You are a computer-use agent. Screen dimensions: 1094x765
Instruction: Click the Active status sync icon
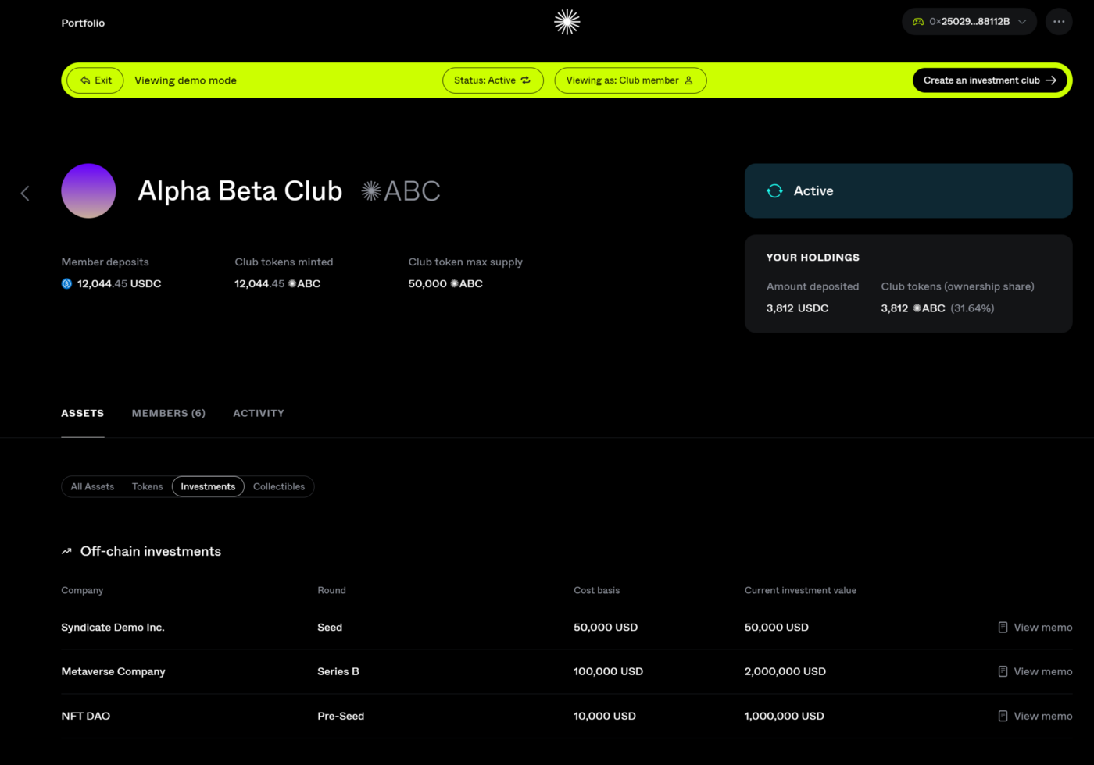click(774, 190)
